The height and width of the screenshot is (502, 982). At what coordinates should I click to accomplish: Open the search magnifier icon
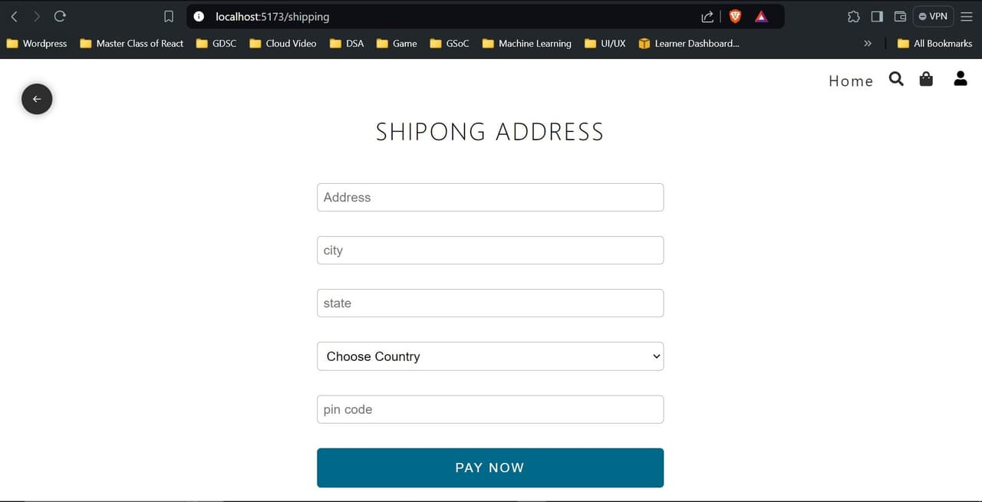[896, 79]
